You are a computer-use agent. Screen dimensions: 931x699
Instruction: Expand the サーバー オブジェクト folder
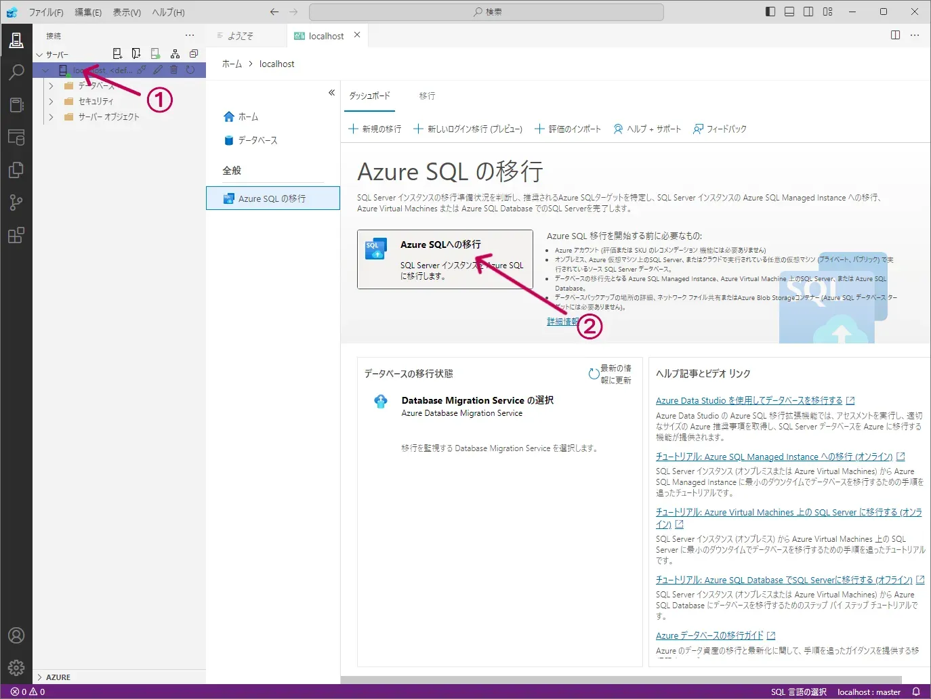coord(51,116)
